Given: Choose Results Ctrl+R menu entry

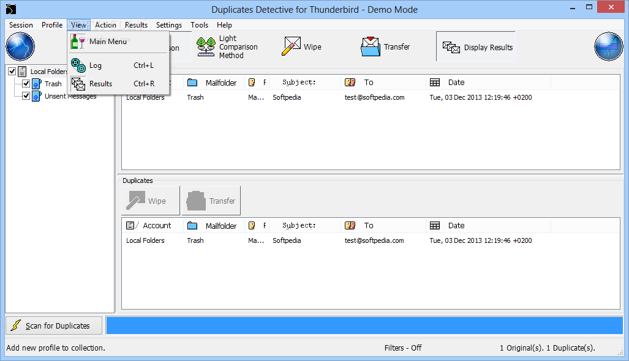Looking at the screenshot, I should [x=118, y=83].
